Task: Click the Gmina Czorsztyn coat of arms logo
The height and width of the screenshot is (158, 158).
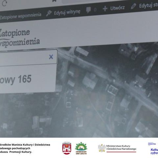Action: click(67, 148)
